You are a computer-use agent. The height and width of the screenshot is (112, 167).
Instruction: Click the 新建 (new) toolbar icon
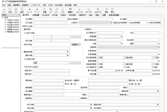[x=45, y=10]
